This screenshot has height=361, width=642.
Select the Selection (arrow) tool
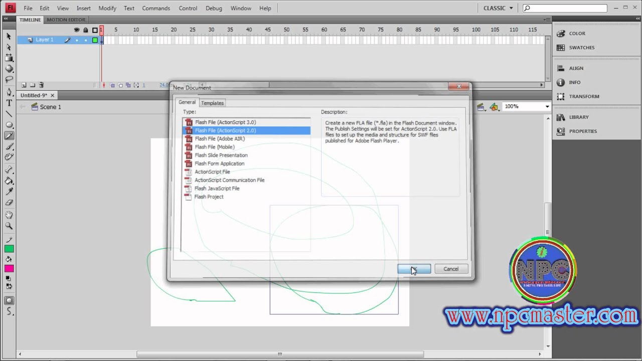coord(9,36)
